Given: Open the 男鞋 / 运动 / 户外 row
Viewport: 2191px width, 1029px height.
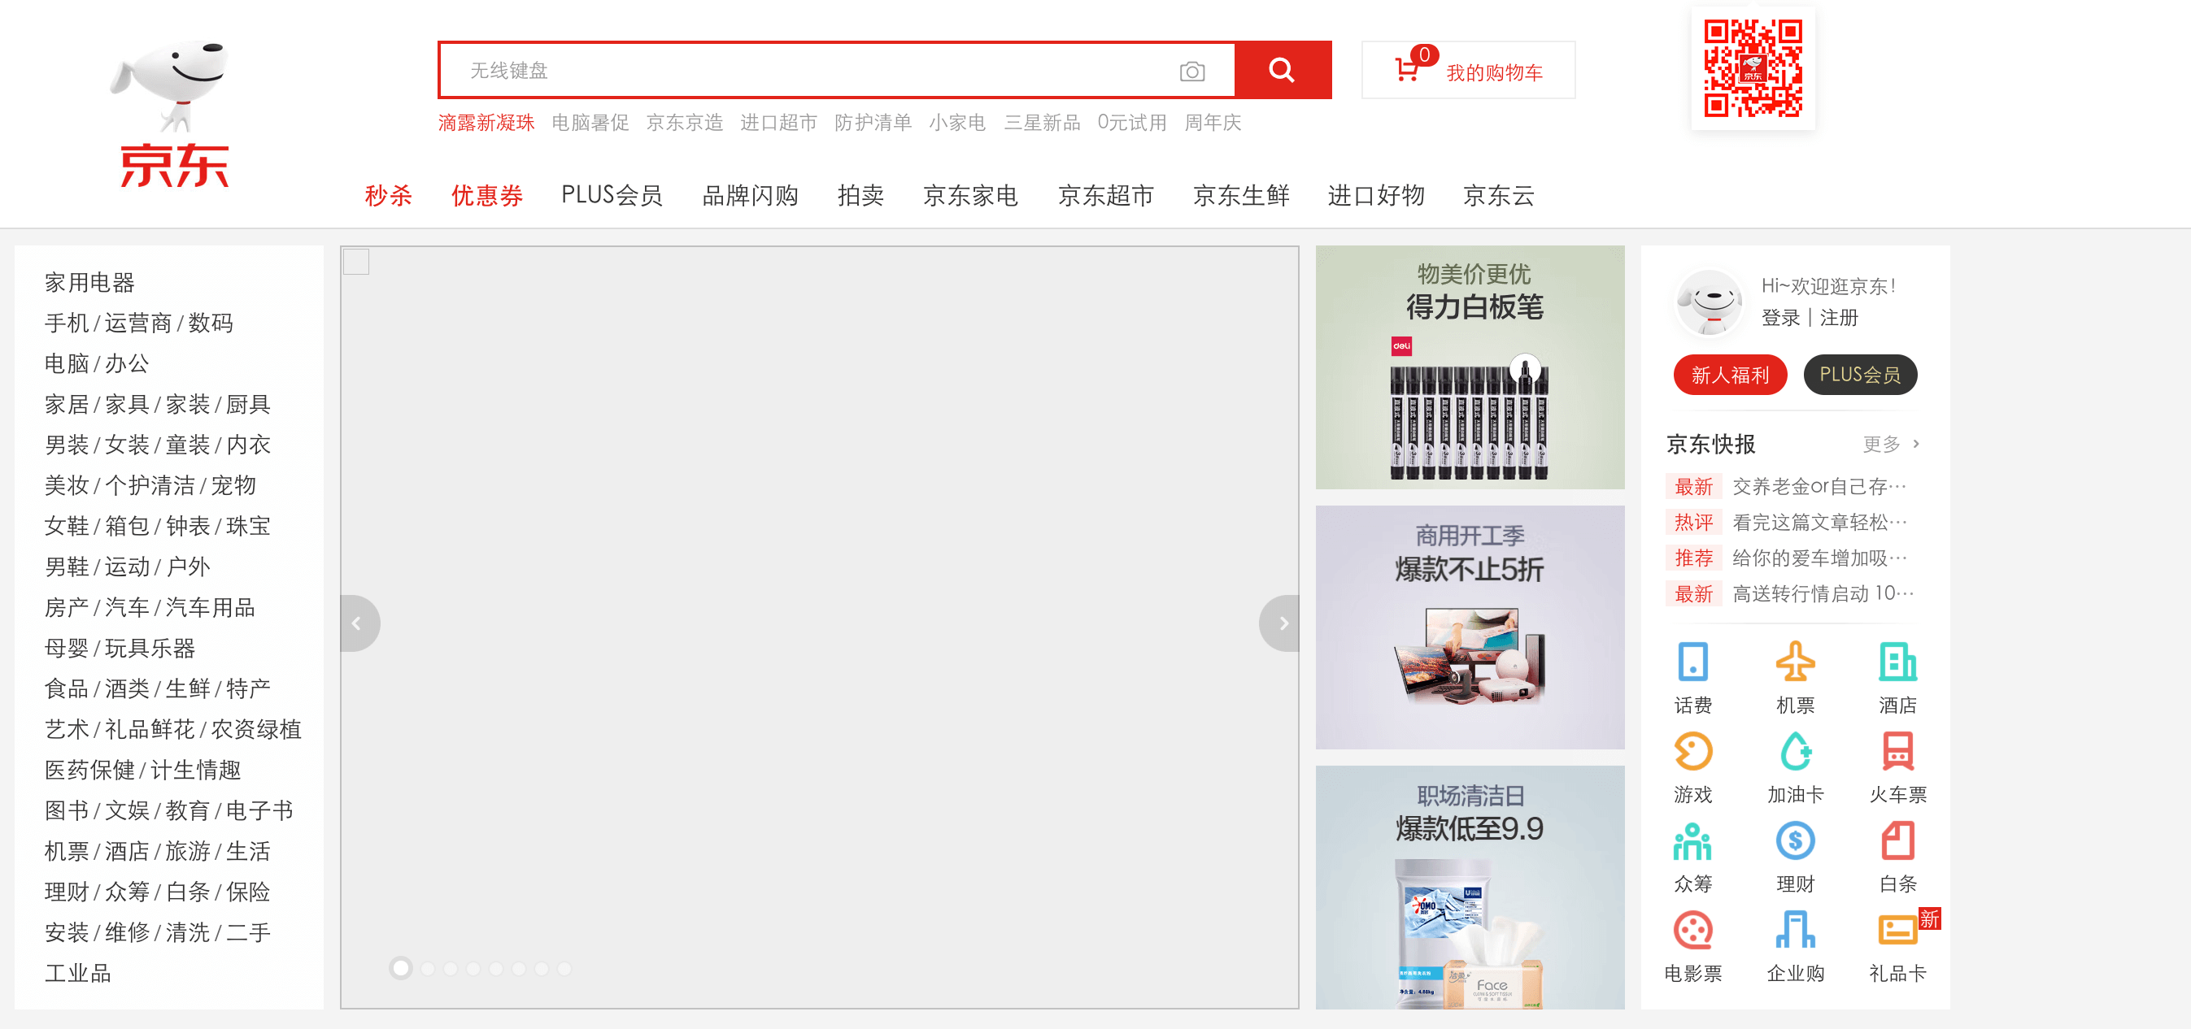Looking at the screenshot, I should [128, 567].
